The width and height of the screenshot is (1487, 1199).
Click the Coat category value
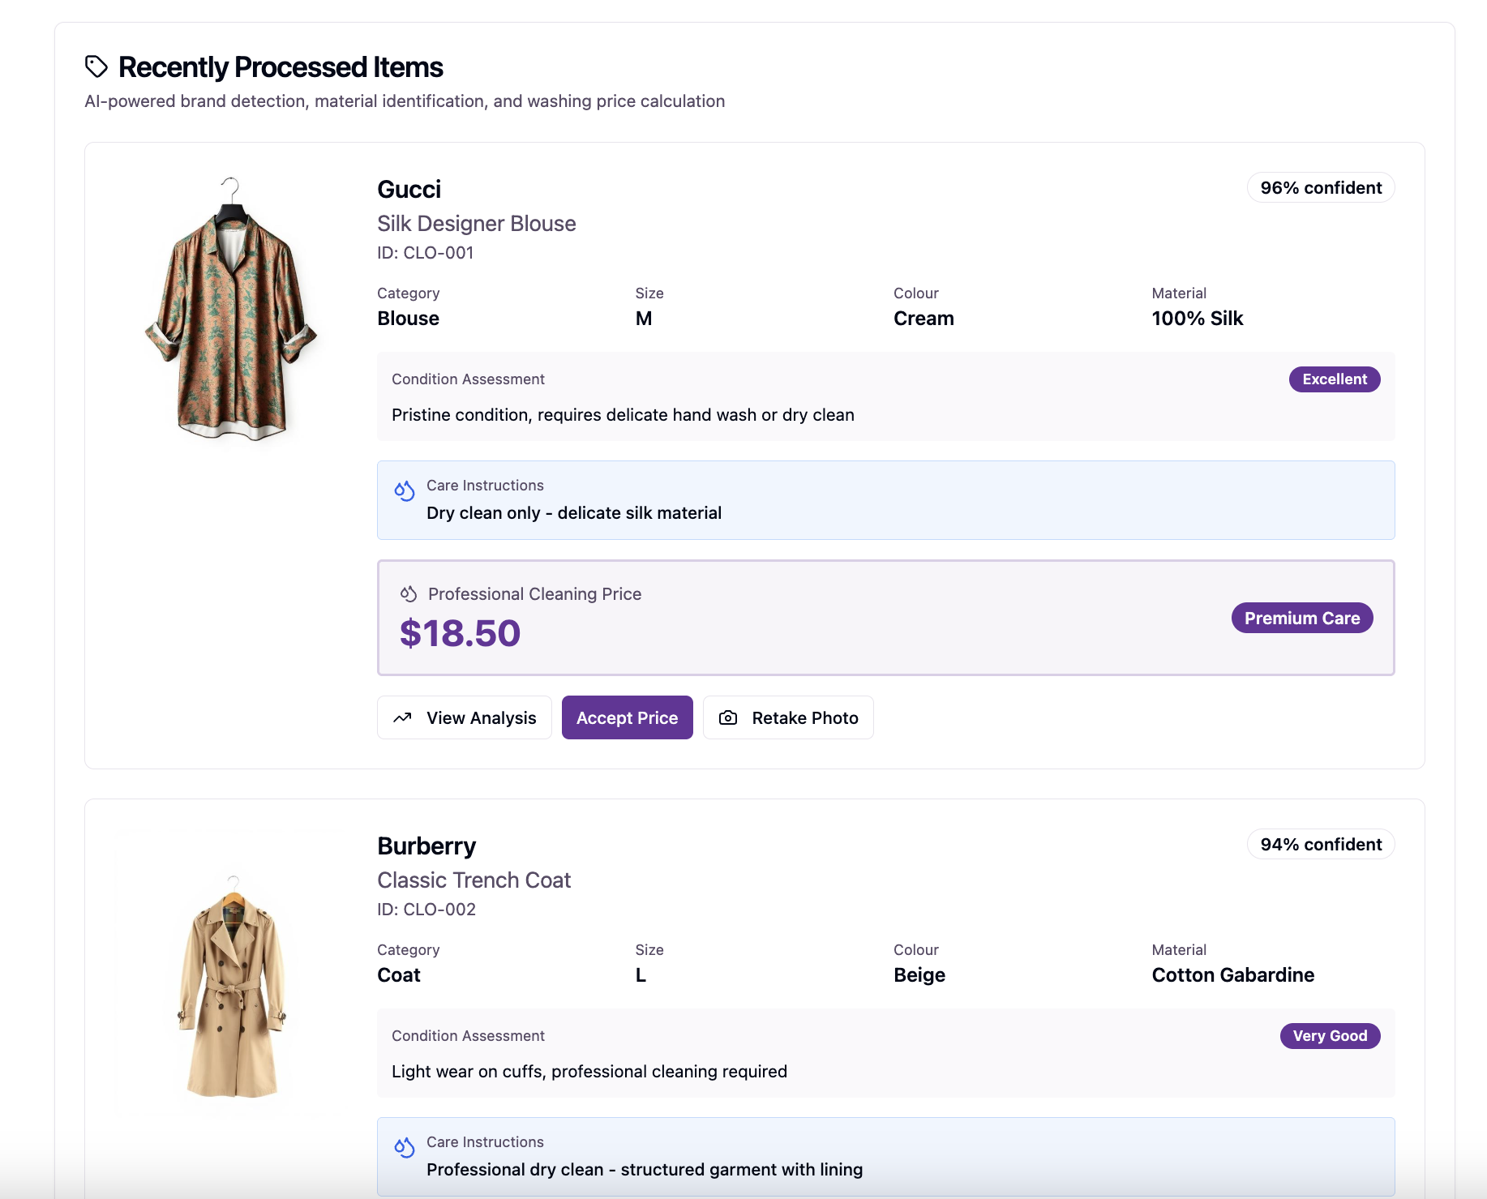[x=399, y=975]
